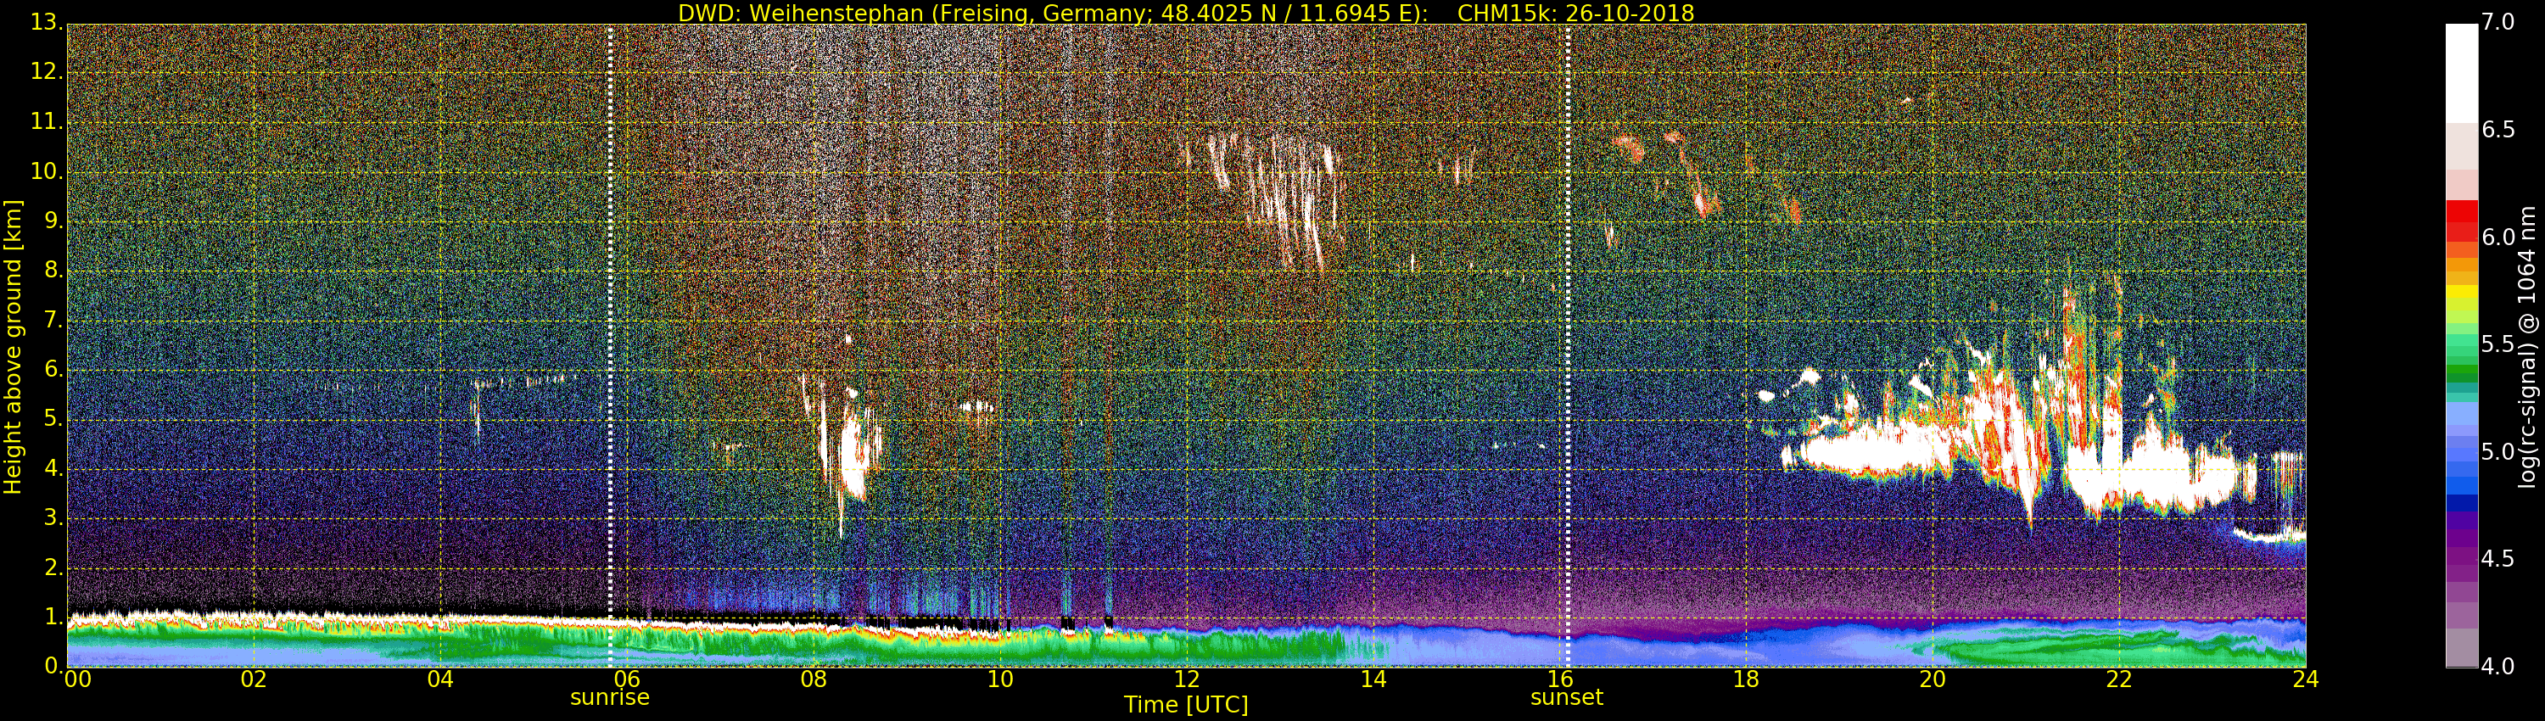This screenshot has width=2545, height=721.
Task: Click the '02' tick on the time axis
Action: coord(254,679)
